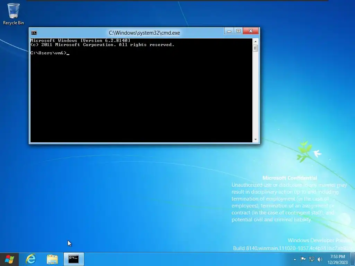355x266 pixels.
Task: Launch Internet Explorer from taskbar
Action: click(31, 259)
